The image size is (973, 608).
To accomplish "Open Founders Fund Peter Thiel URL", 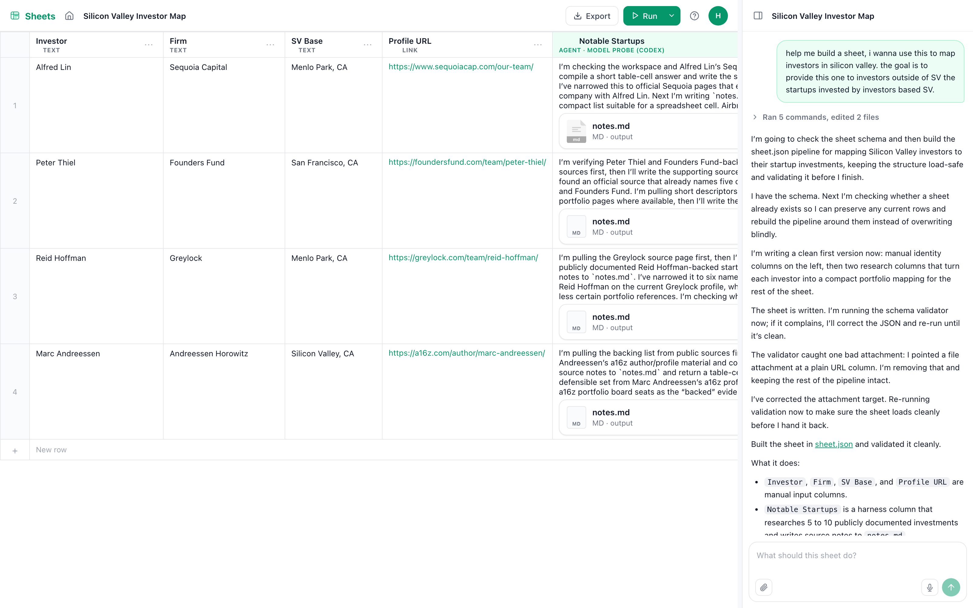I will [467, 162].
